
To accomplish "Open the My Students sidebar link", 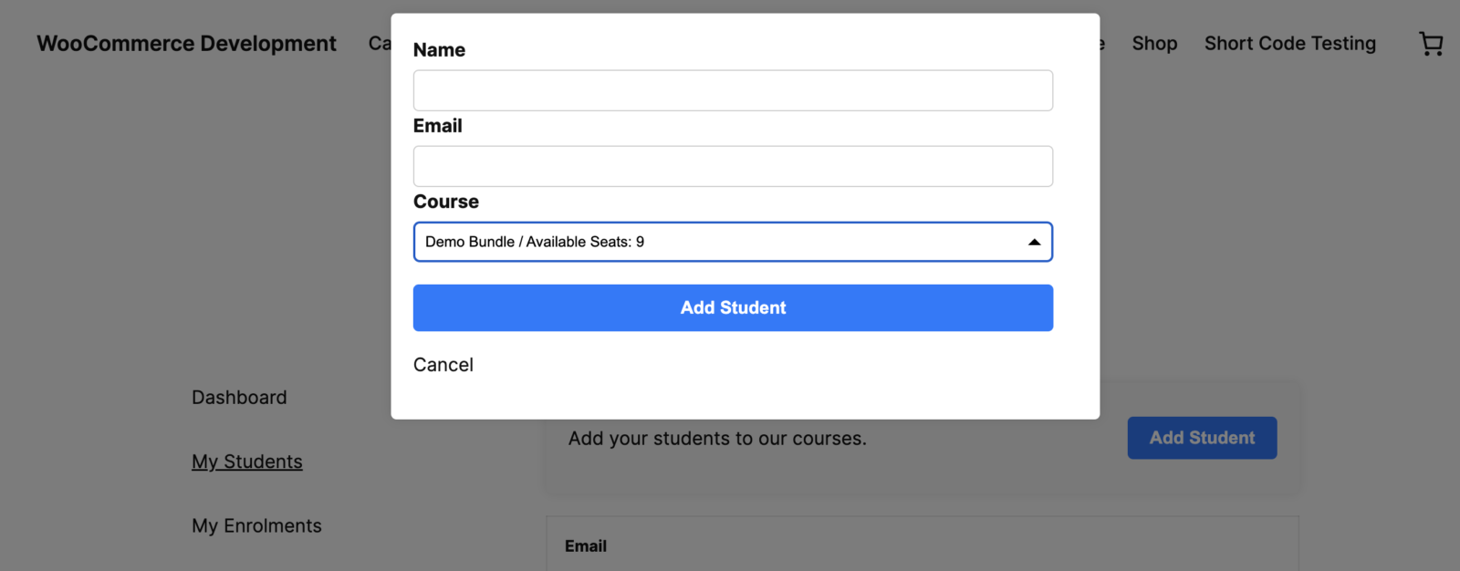I will [x=246, y=462].
